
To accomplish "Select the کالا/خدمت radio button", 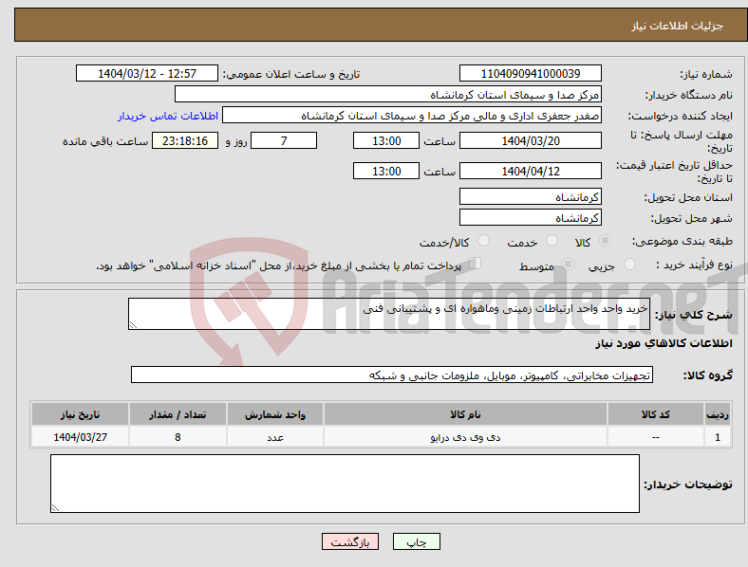I will pos(484,241).
